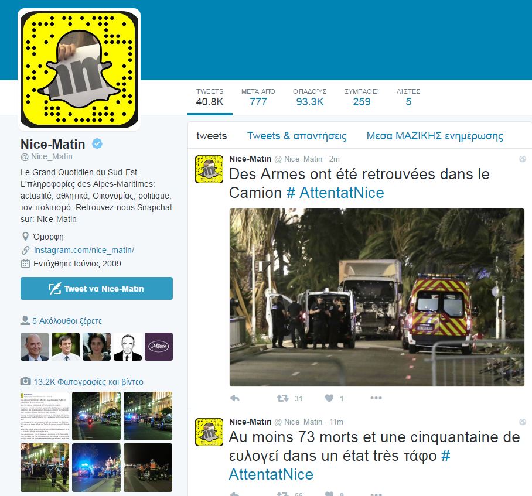Click the #AttentatNice hashtag in first tweet
The height and width of the screenshot is (496, 532).
pyautogui.click(x=335, y=193)
